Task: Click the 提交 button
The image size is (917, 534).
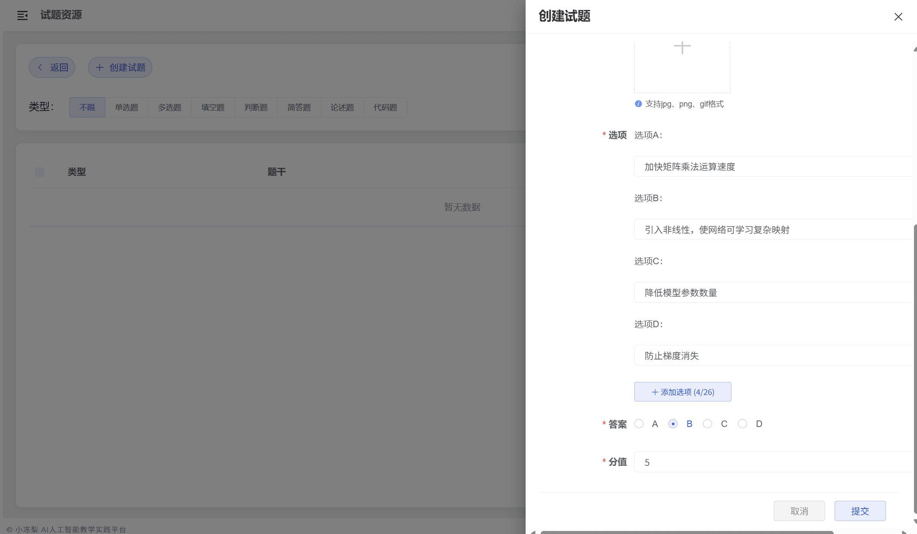Action: point(860,511)
